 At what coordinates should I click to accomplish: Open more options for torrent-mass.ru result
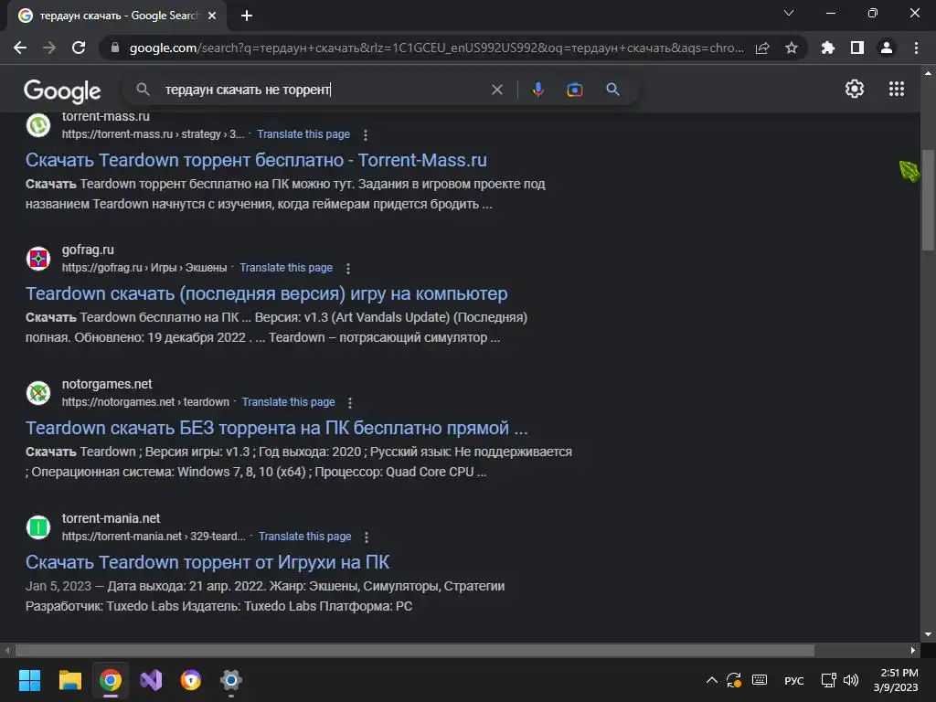(366, 135)
